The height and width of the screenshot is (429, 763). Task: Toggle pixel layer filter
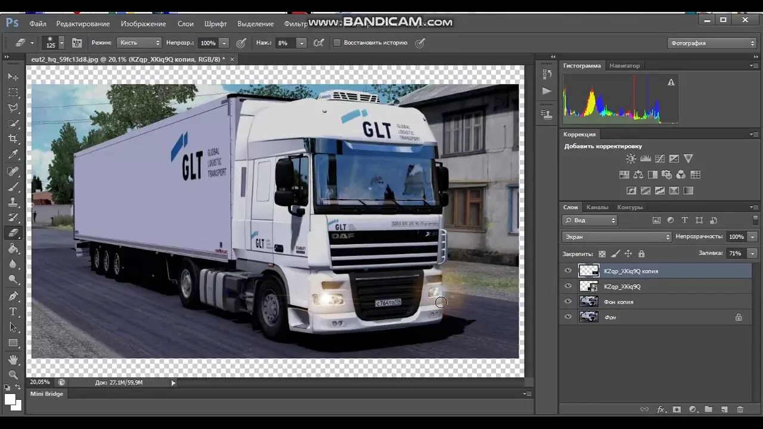point(656,220)
